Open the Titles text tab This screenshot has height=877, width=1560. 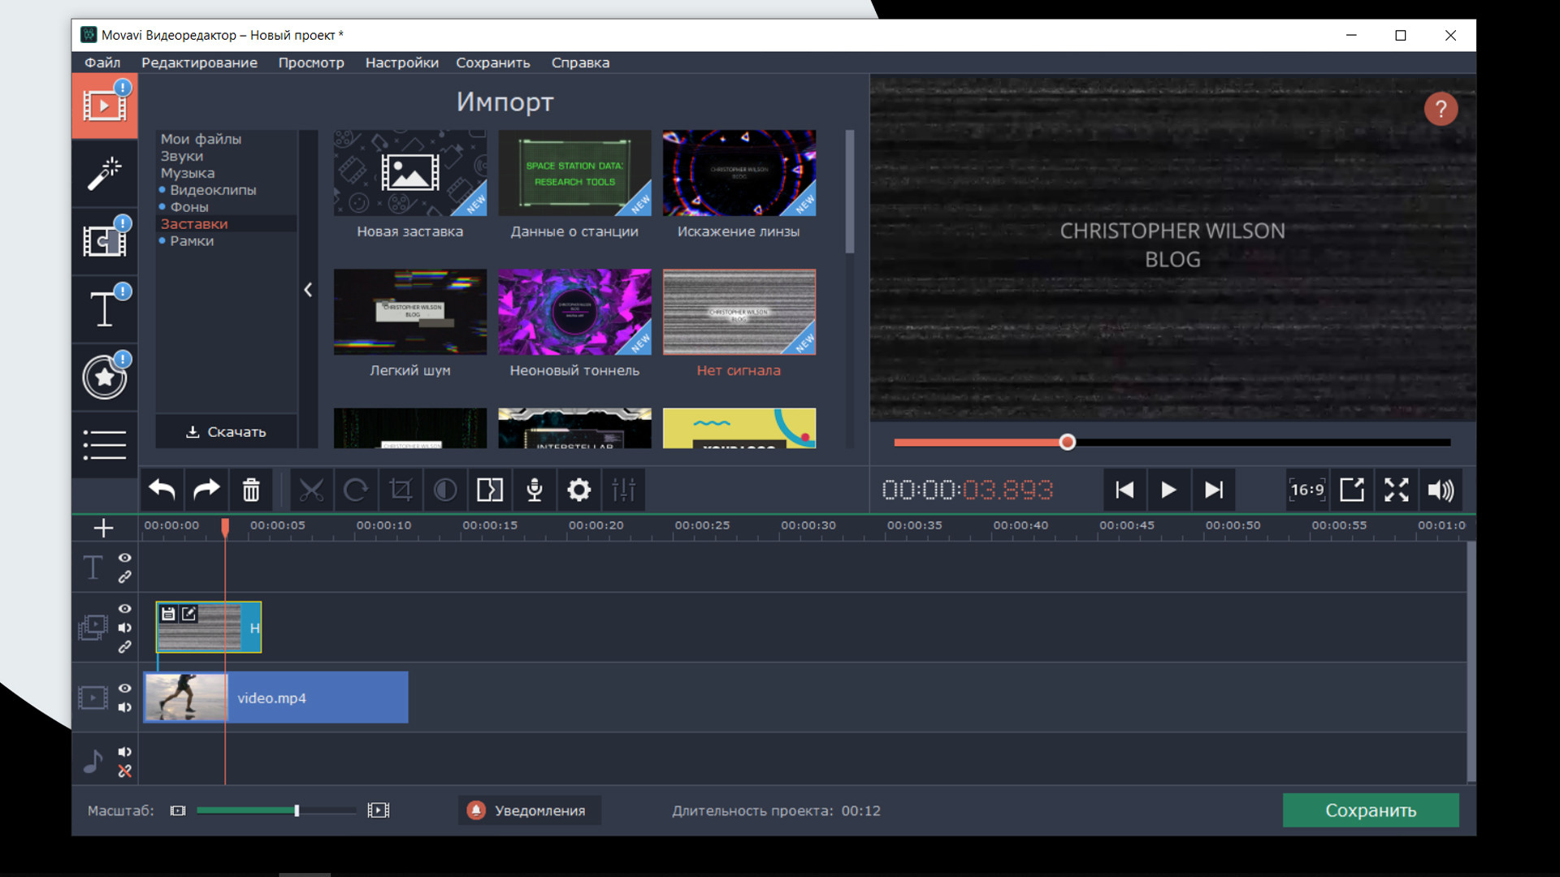coord(104,309)
